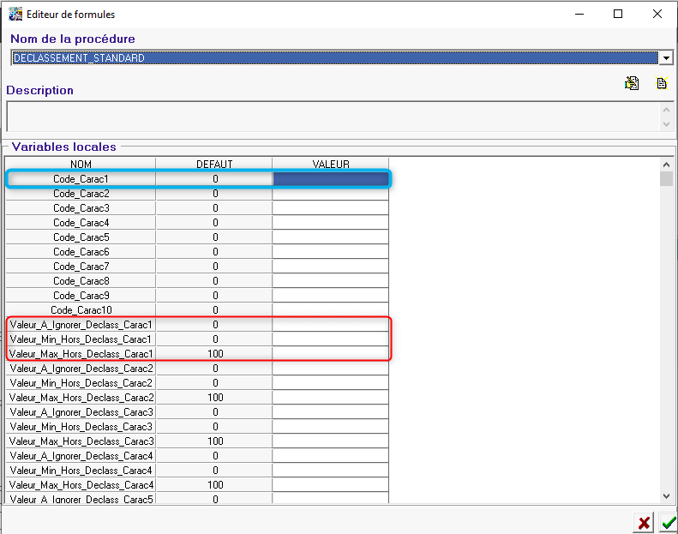Image resolution: width=678 pixels, height=534 pixels.
Task: Select the Valeur_Min_Hors_Declass_Carac3 row name
Action: [81, 427]
